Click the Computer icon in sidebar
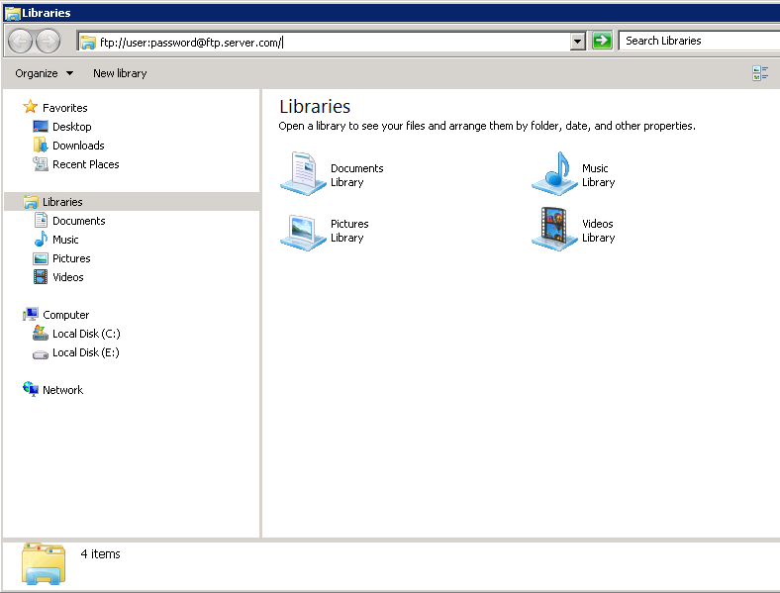Viewport: 780px width, 593px height. point(31,315)
